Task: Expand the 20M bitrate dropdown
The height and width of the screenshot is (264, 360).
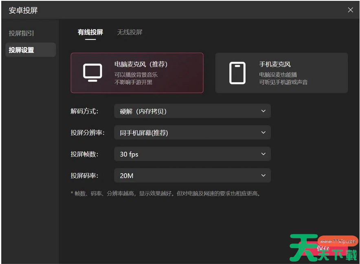Action: [x=192, y=176]
